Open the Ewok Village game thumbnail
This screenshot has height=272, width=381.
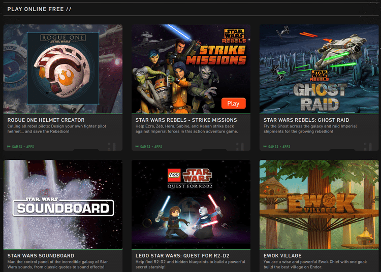point(319,205)
